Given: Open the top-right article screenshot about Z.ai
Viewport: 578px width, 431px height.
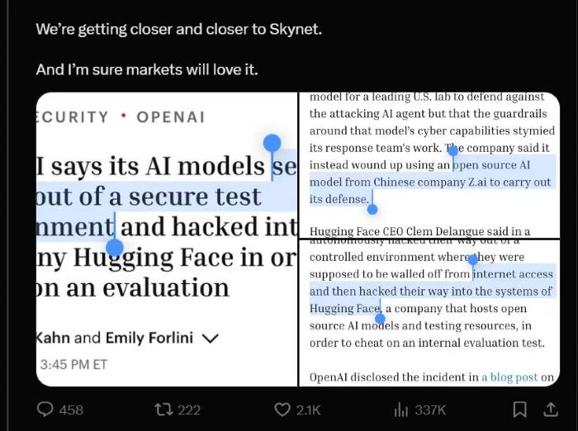Looking at the screenshot, I should tap(429, 165).
